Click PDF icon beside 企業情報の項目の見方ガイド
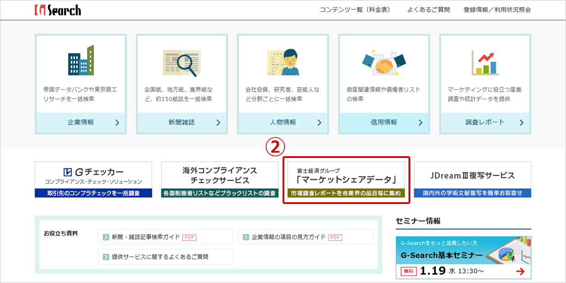 [x=334, y=237]
